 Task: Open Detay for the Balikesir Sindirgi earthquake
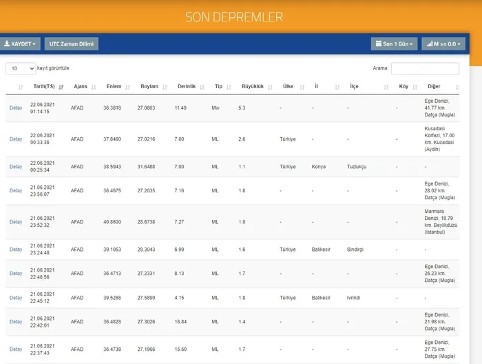coord(16,250)
